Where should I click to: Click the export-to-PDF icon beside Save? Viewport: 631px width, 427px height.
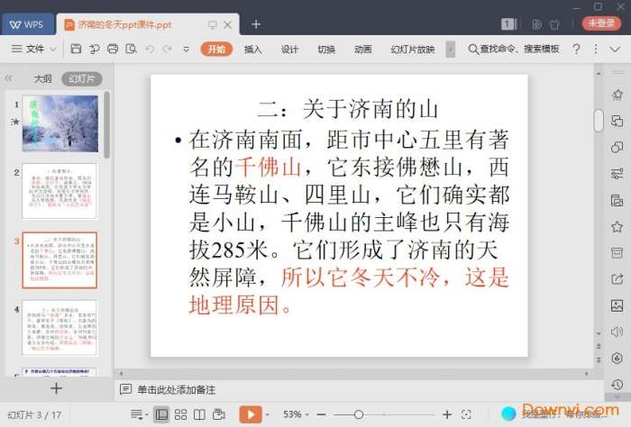[x=94, y=49]
